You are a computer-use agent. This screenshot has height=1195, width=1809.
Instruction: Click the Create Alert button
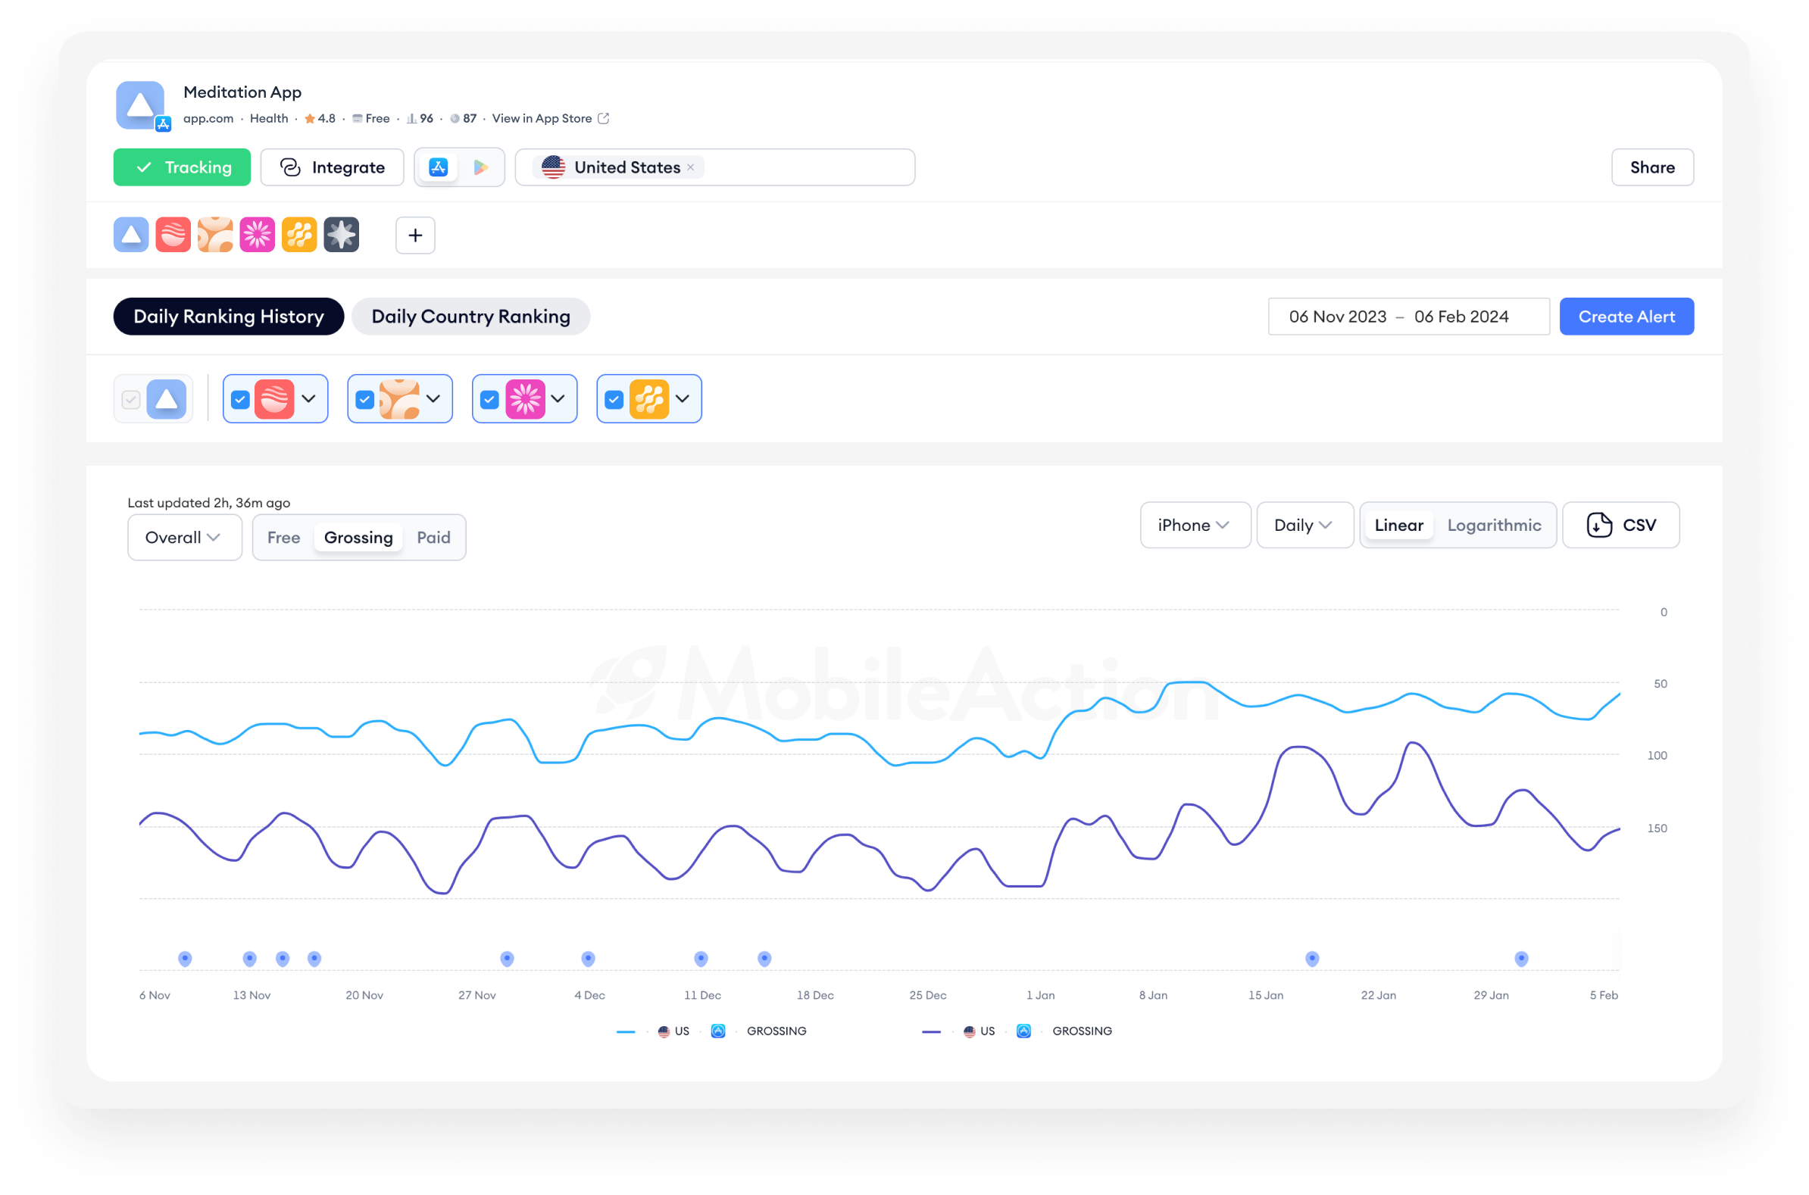(1626, 317)
